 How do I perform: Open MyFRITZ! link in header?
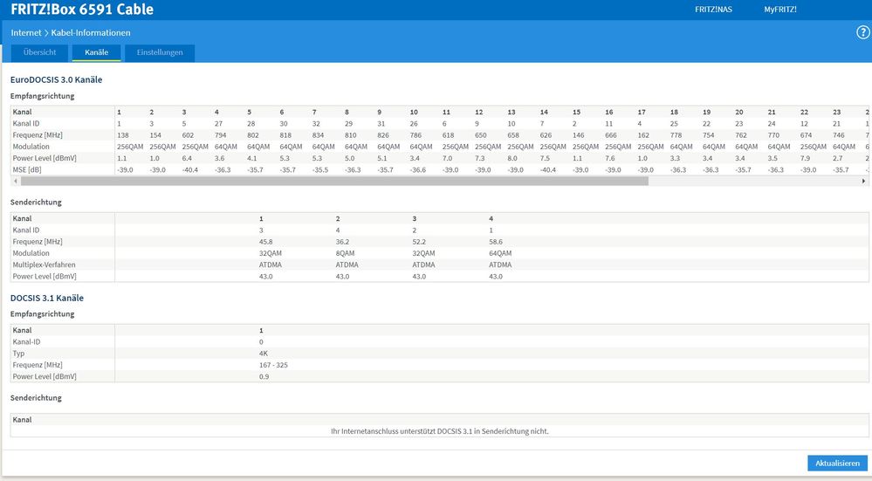780,10
